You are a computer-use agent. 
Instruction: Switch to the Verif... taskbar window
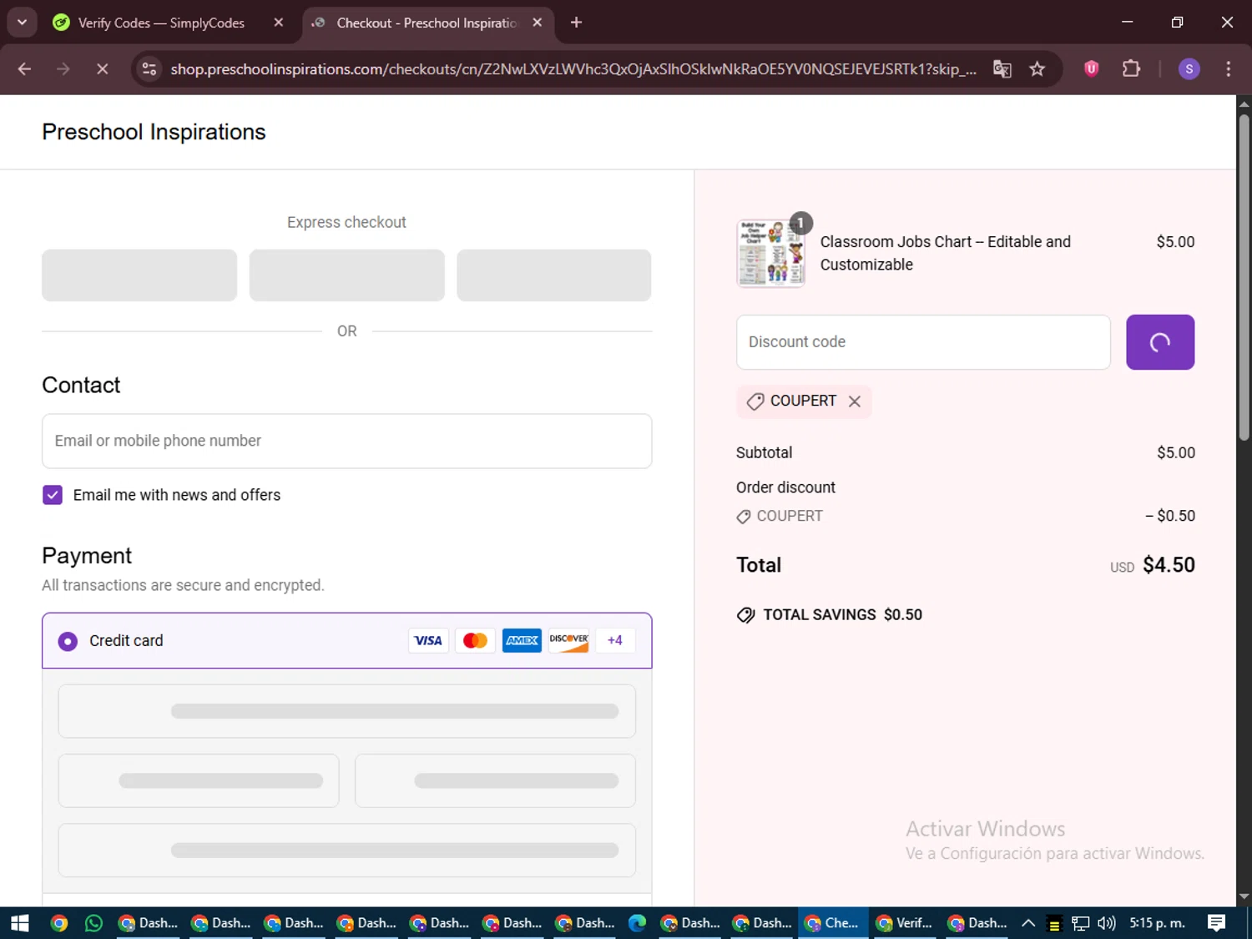pyautogui.click(x=905, y=923)
